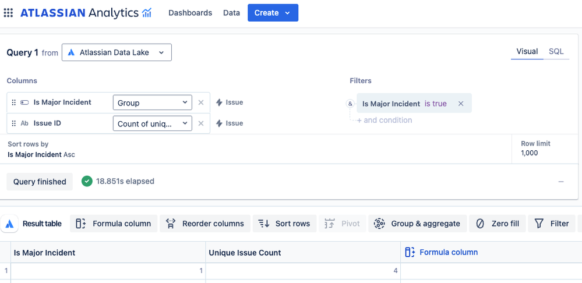Click the Atlassian Analytics logo
The width and height of the screenshot is (582, 283).
point(86,13)
